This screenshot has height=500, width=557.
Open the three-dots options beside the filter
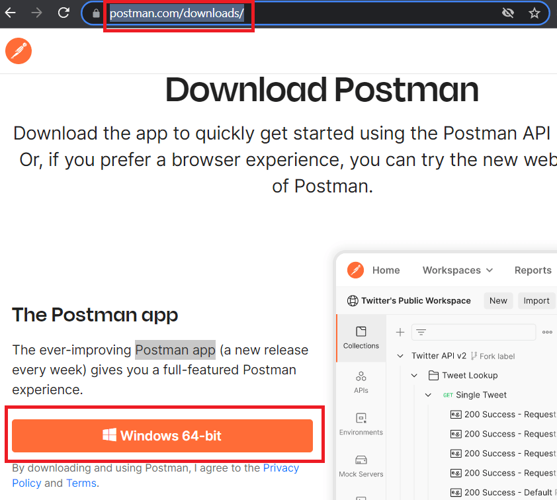547,333
